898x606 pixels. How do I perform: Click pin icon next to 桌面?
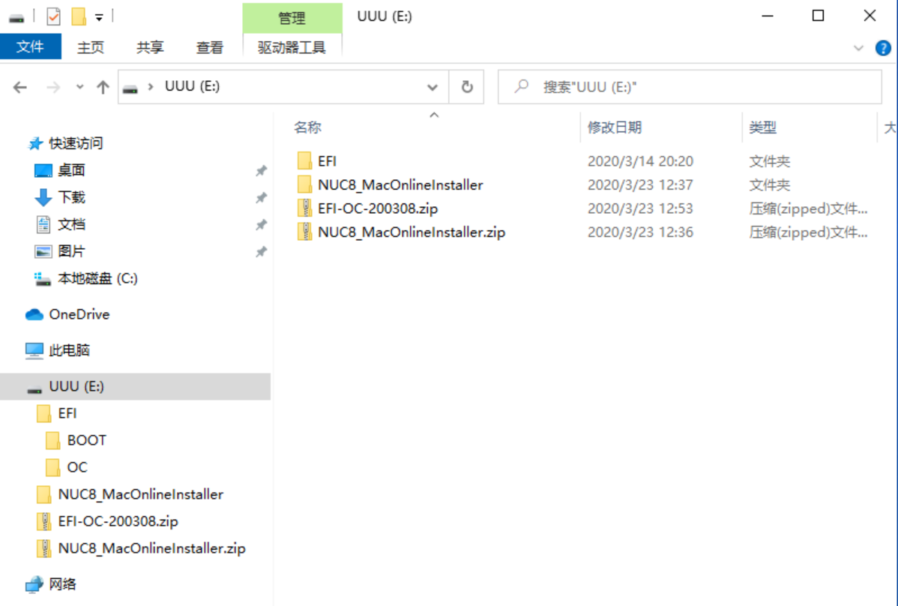pyautogui.click(x=261, y=171)
